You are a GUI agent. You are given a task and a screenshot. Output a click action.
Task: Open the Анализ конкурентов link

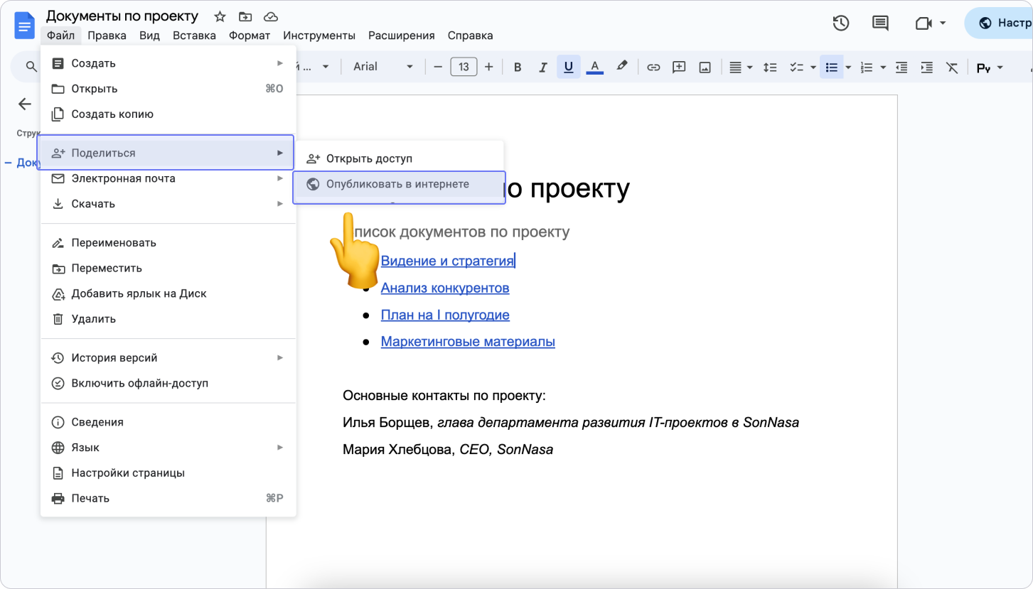[x=445, y=288]
